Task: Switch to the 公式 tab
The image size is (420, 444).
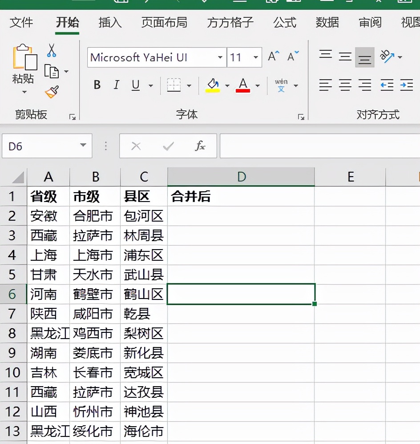Action: (x=285, y=23)
